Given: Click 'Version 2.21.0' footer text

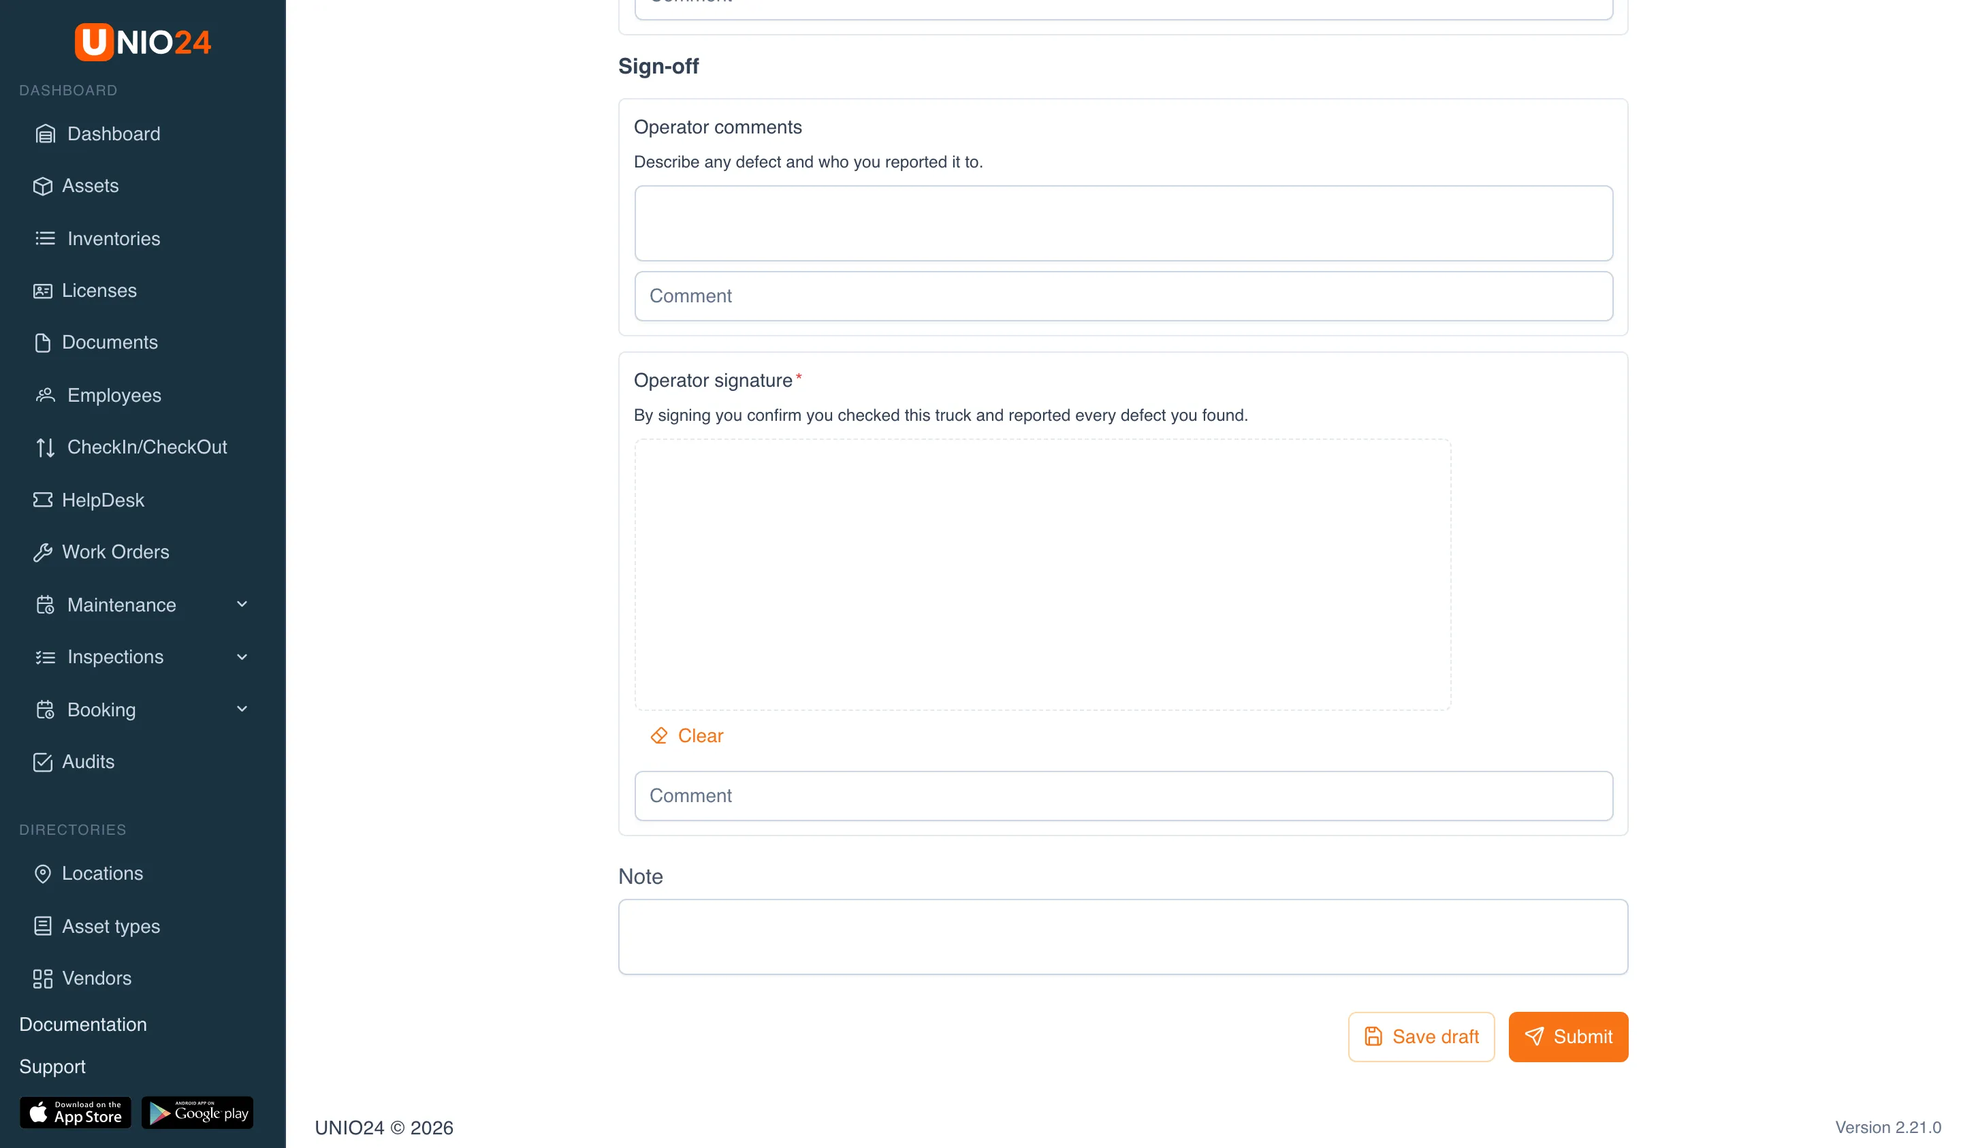Looking at the screenshot, I should coord(1888,1128).
